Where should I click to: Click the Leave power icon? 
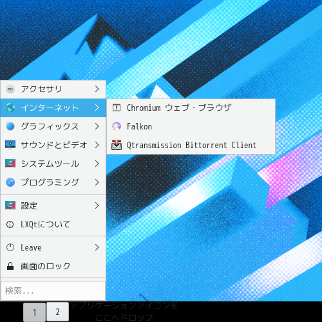10,247
